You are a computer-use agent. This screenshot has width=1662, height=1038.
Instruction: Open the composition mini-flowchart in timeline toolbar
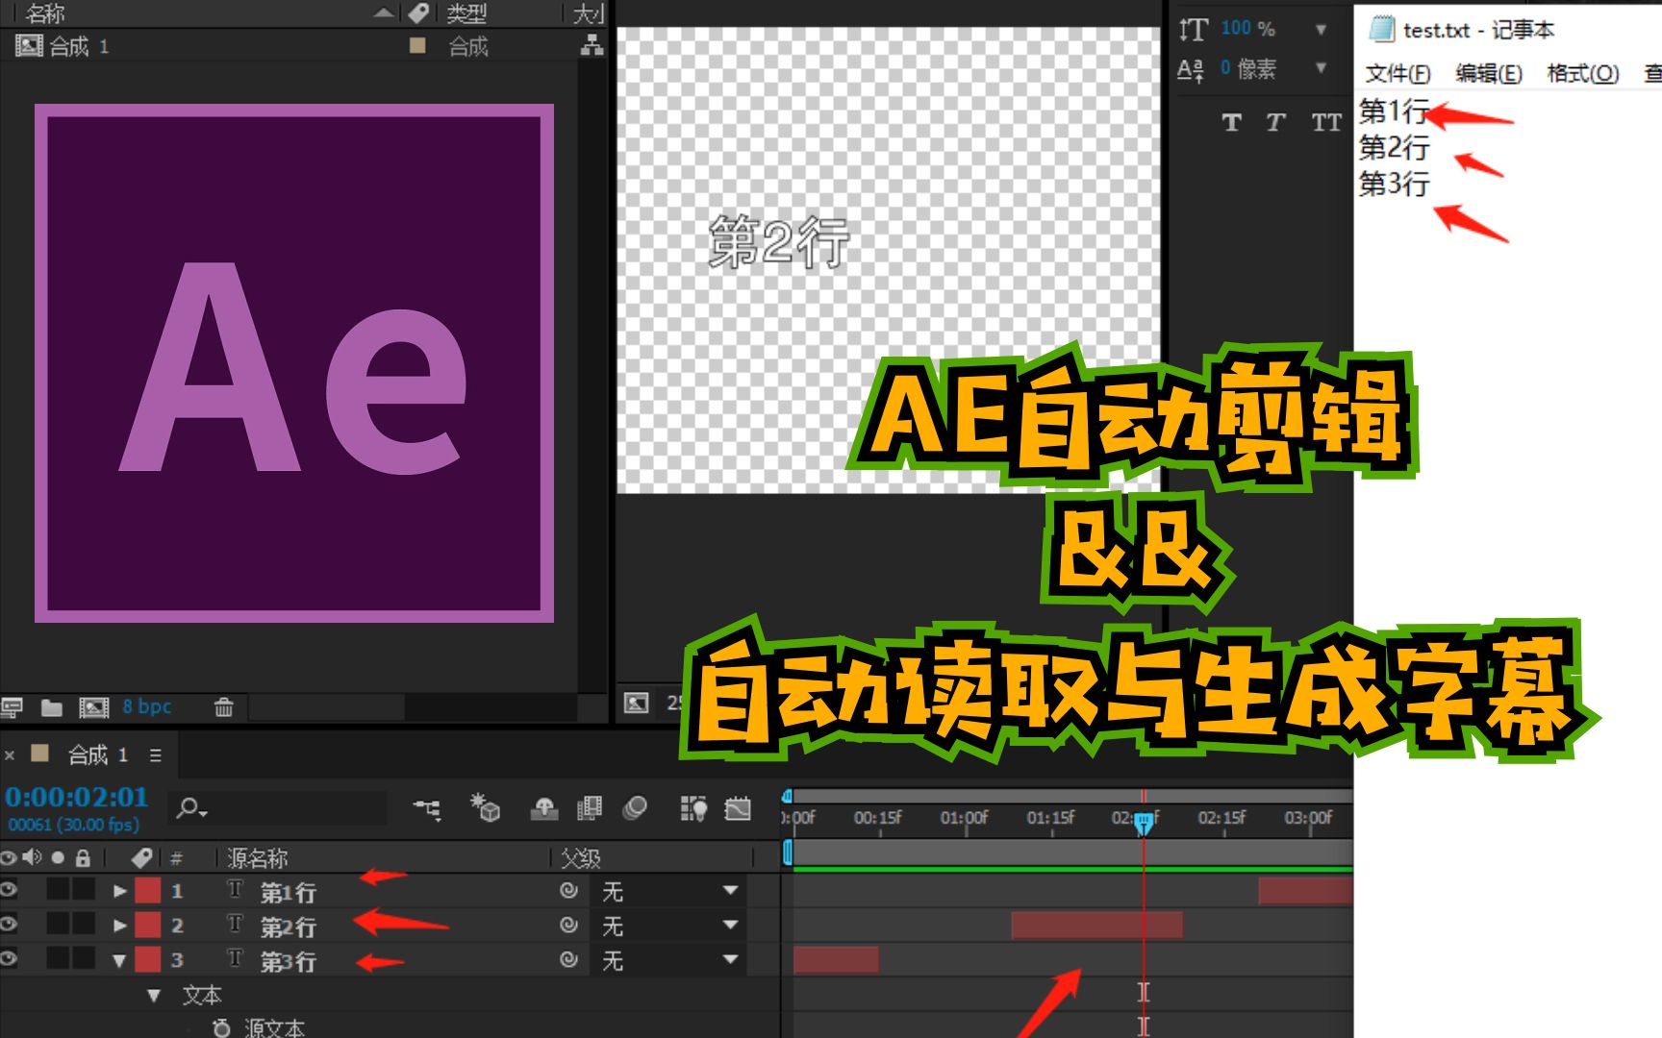click(x=427, y=808)
